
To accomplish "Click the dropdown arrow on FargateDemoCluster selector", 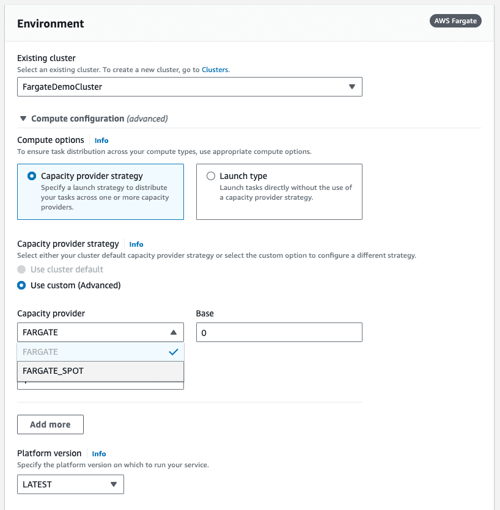I will (352, 87).
